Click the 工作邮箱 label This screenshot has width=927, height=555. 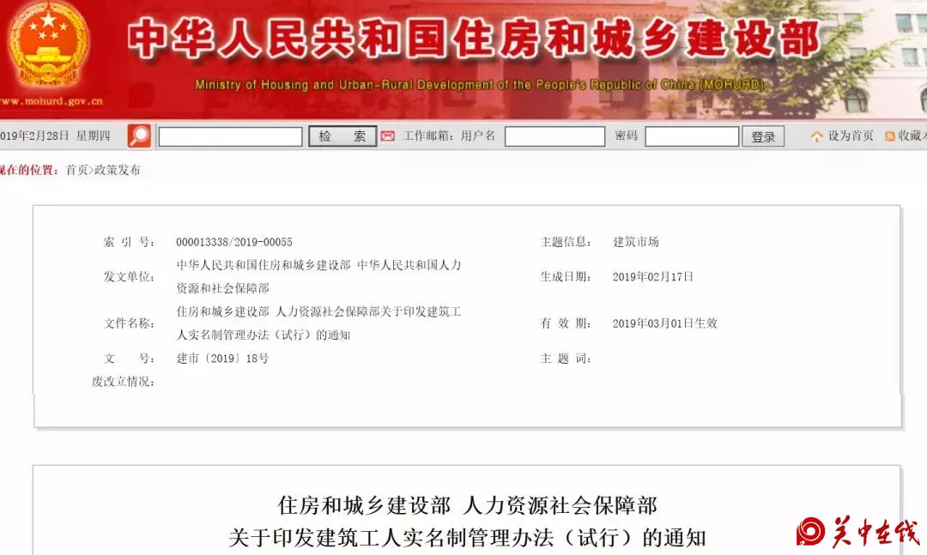[x=428, y=136]
